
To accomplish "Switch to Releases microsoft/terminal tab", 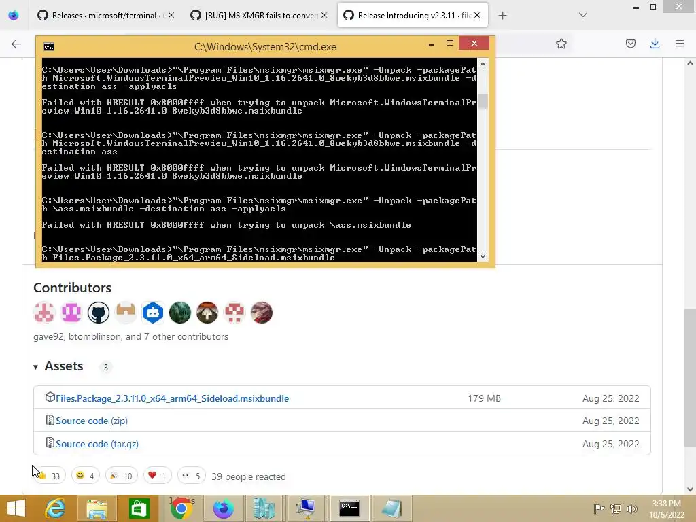I will click(105, 15).
